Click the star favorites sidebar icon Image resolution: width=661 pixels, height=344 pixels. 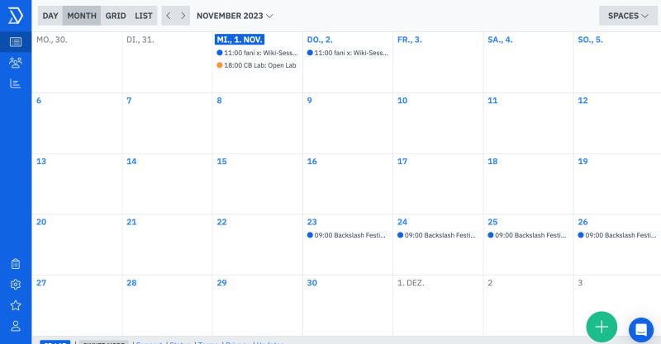(x=15, y=305)
